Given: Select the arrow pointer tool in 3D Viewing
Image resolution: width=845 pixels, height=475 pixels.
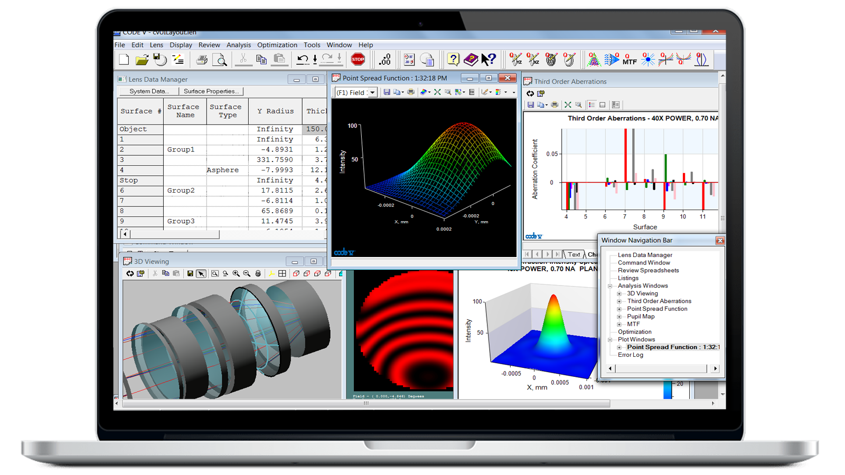Looking at the screenshot, I should 201,273.
